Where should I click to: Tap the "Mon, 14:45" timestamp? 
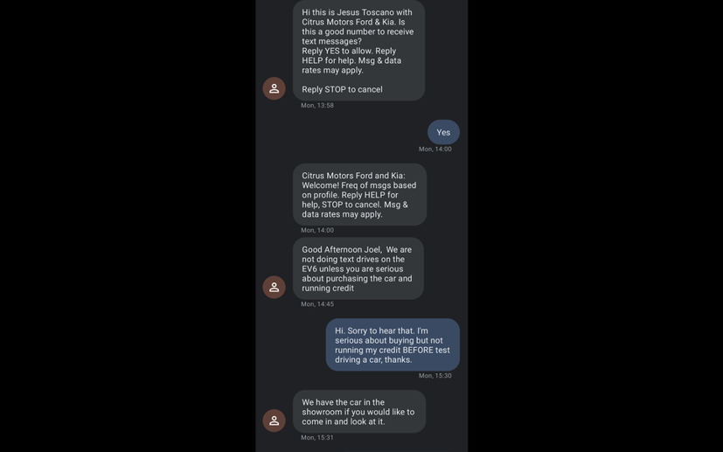317,304
